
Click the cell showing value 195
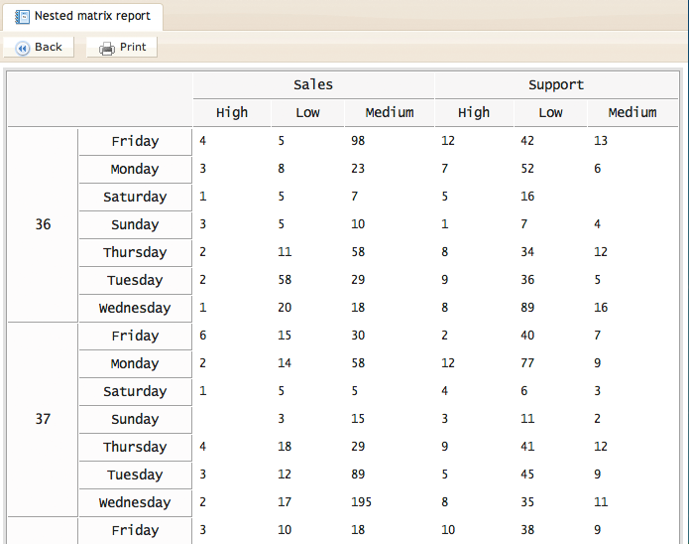pos(364,502)
